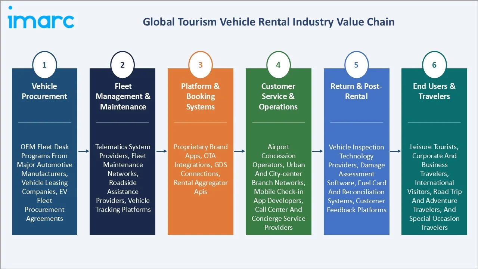Click the 'Fleet Management & Maintenance' heading
The height and width of the screenshot is (269, 478).
tap(122, 96)
